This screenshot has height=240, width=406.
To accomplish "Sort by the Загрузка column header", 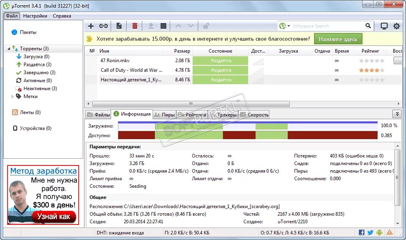I will click(284, 51).
